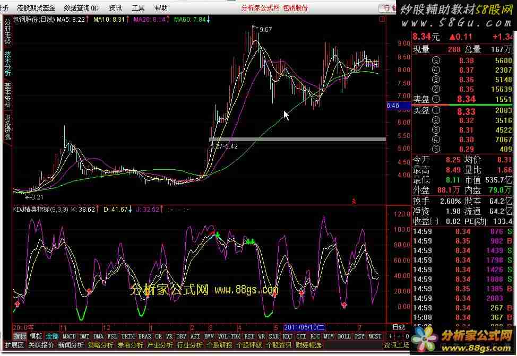Click the minus zoom button
This screenshot has width=517, height=356.
(399, 336)
